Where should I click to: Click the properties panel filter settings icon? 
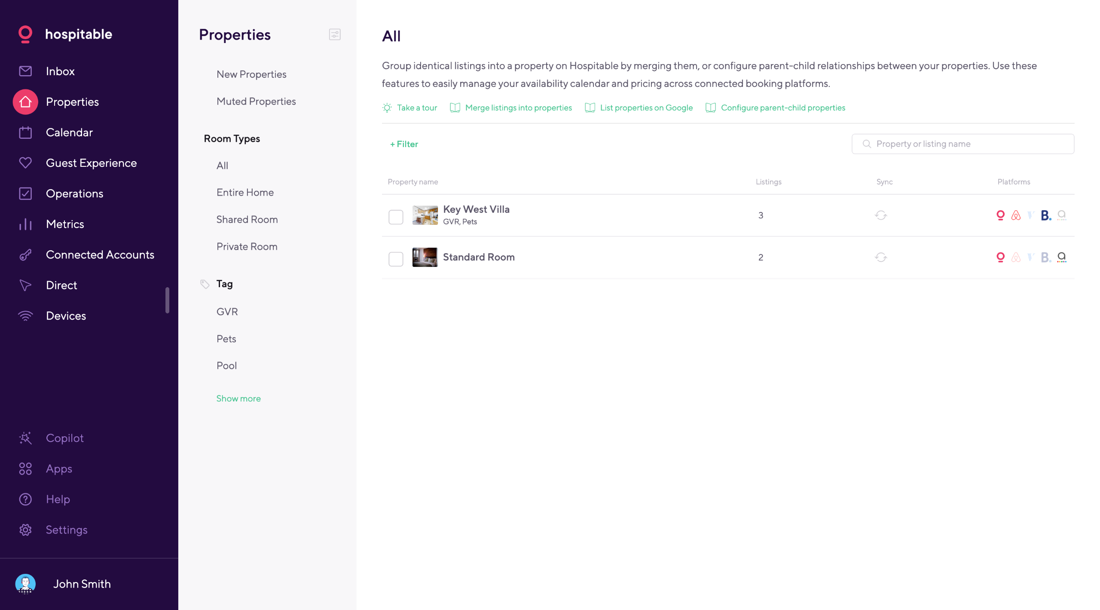[x=335, y=34]
